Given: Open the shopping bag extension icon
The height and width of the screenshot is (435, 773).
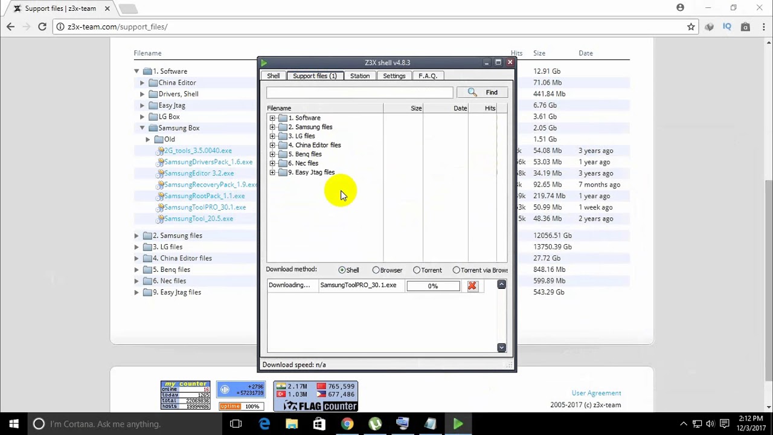Looking at the screenshot, I should (x=745, y=27).
